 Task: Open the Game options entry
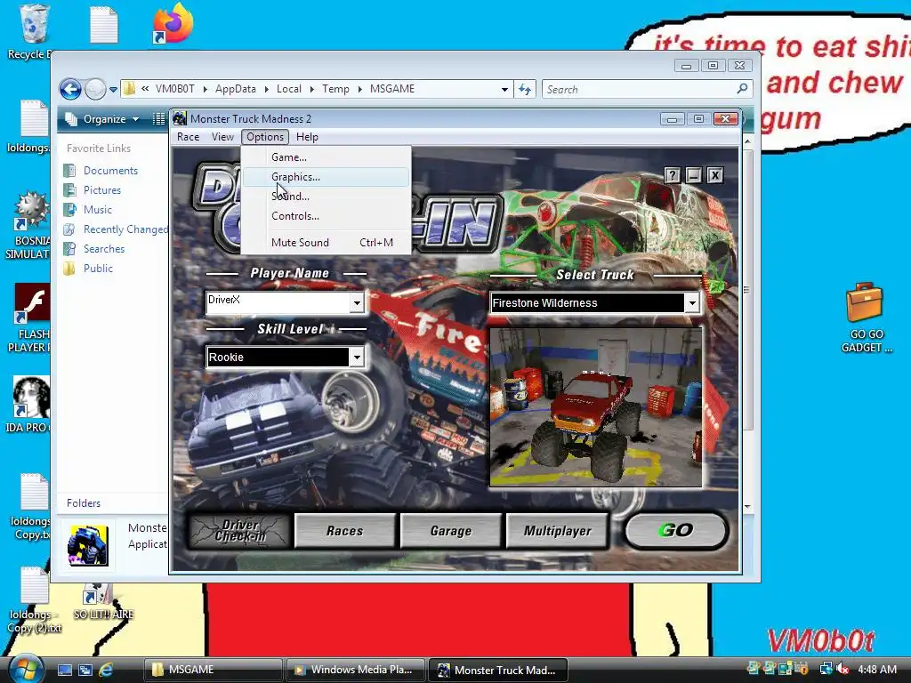[326, 157]
